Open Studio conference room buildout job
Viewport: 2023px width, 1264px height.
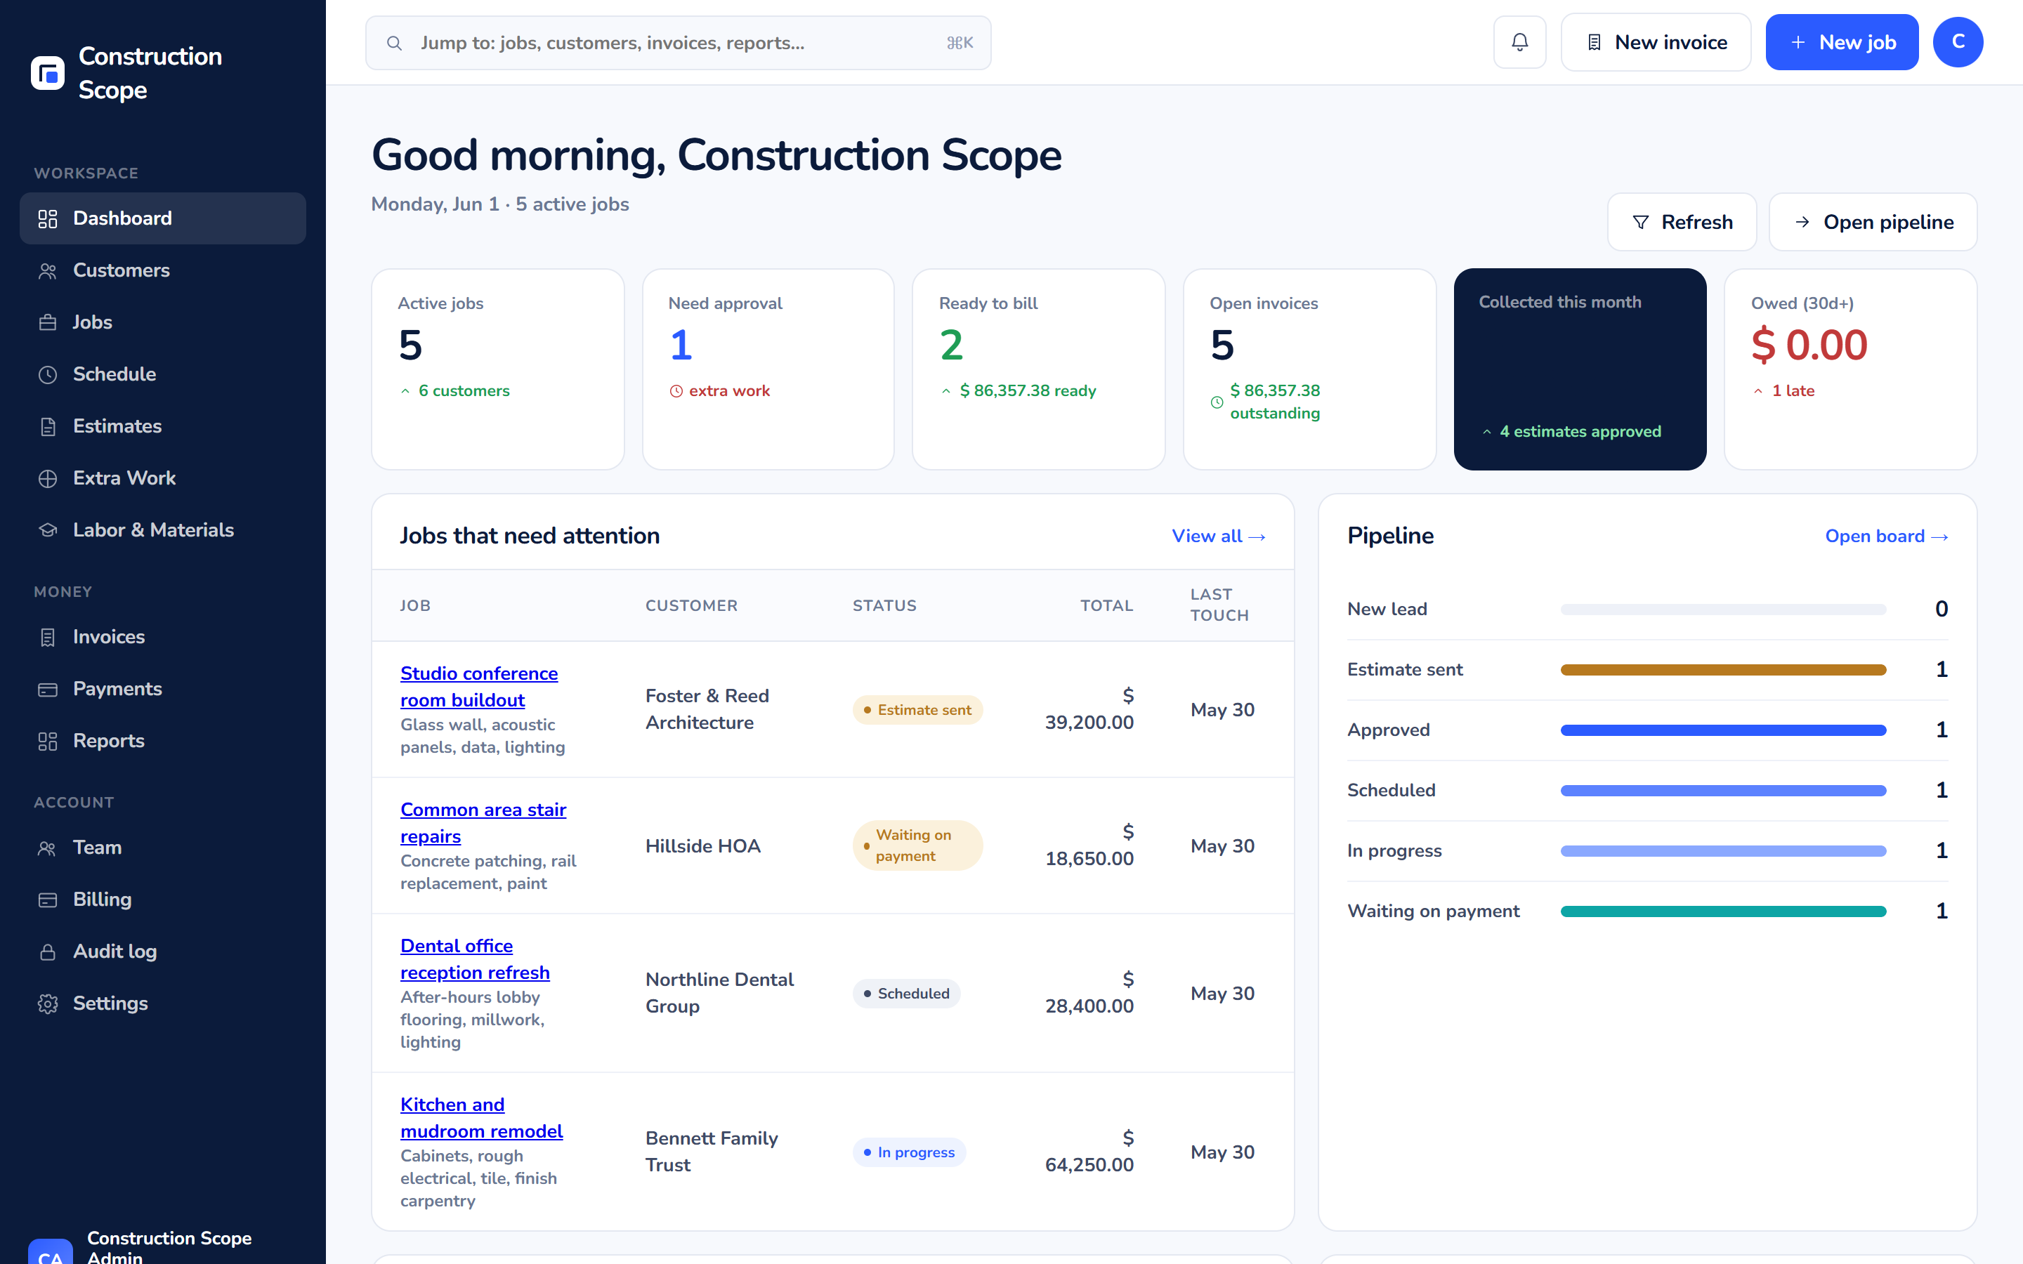tap(479, 687)
